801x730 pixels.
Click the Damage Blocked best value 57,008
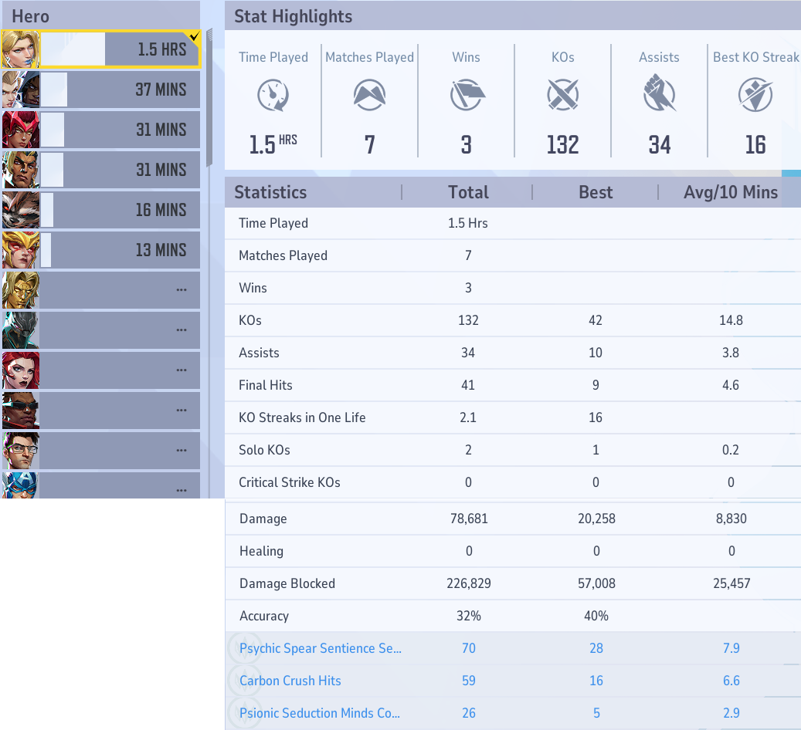[596, 583]
